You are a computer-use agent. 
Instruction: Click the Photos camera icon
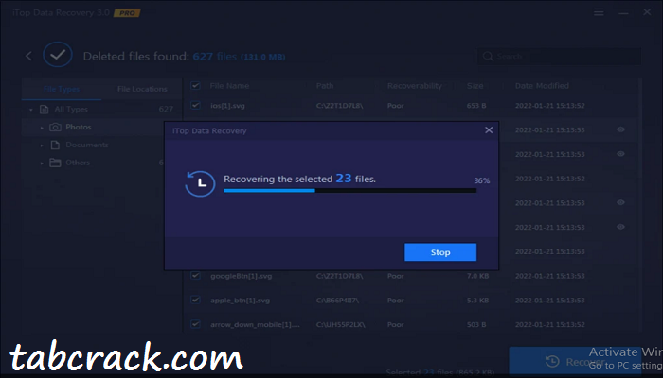pos(55,127)
